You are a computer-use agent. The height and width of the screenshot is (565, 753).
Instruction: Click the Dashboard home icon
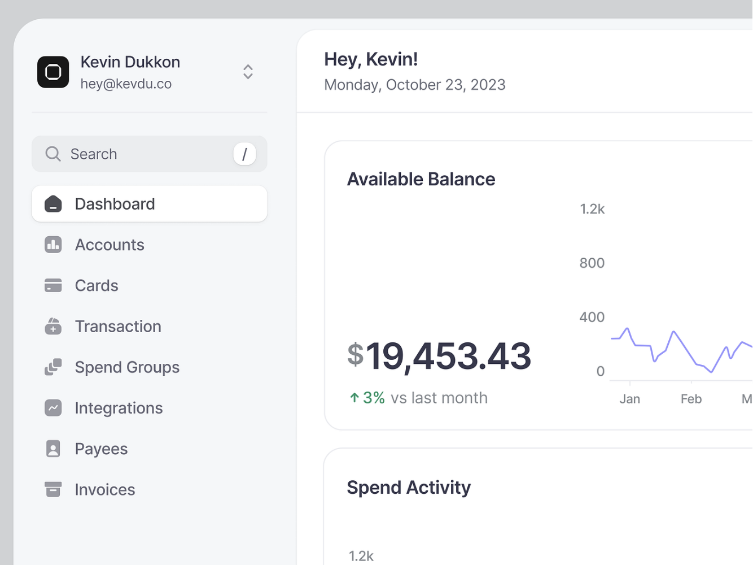click(x=53, y=204)
